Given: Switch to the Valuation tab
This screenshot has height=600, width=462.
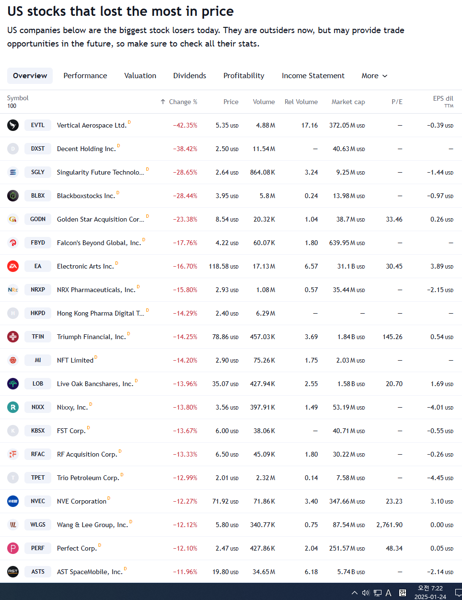Looking at the screenshot, I should pyautogui.click(x=140, y=76).
